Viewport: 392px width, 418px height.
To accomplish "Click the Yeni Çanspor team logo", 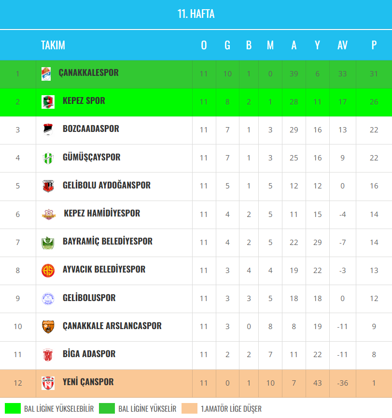I will point(48,383).
